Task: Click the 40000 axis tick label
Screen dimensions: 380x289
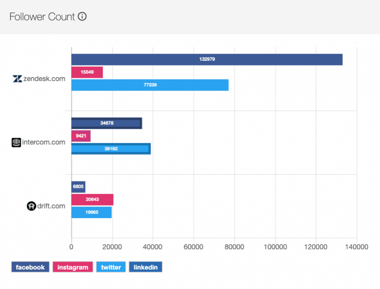Action: tap(153, 247)
